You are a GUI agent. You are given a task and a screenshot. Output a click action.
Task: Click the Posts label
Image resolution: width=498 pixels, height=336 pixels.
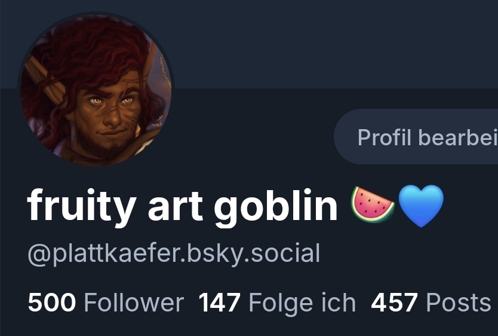click(459, 303)
